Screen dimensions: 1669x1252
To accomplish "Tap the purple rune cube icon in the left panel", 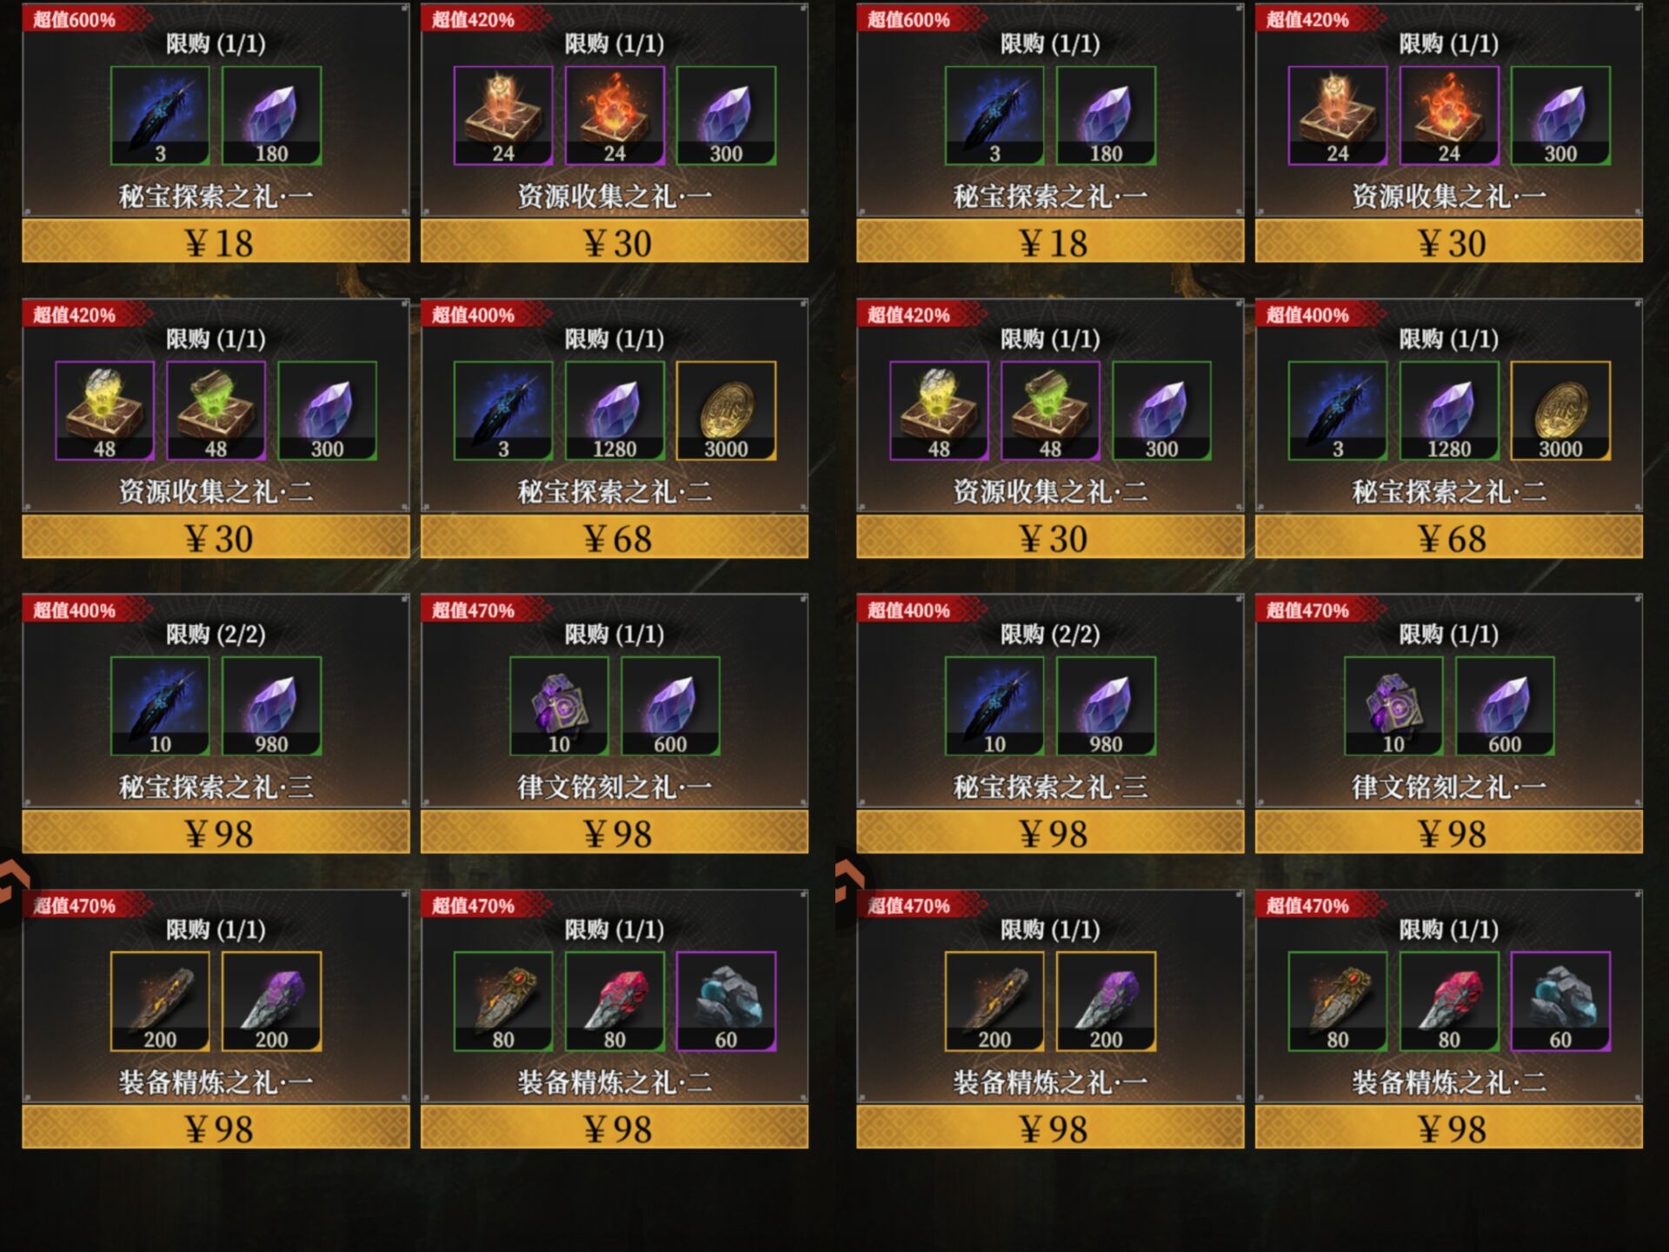I will pos(559,706).
